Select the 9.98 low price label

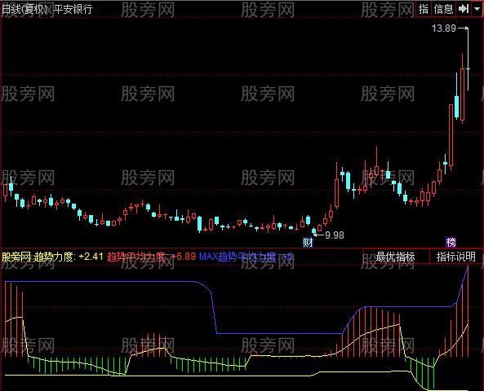pyautogui.click(x=335, y=235)
